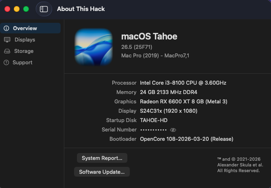The height and width of the screenshot is (188, 271).
Task: Click the S24C31x display value
Action: 168,111
